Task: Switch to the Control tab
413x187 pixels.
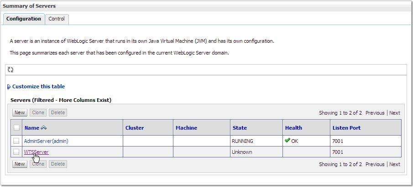Action: (x=57, y=19)
